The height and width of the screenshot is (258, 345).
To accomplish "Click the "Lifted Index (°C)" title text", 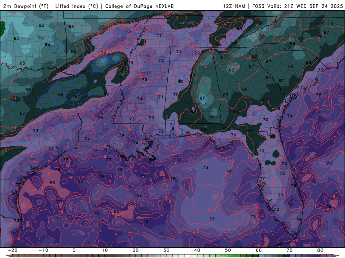I will [x=77, y=6].
